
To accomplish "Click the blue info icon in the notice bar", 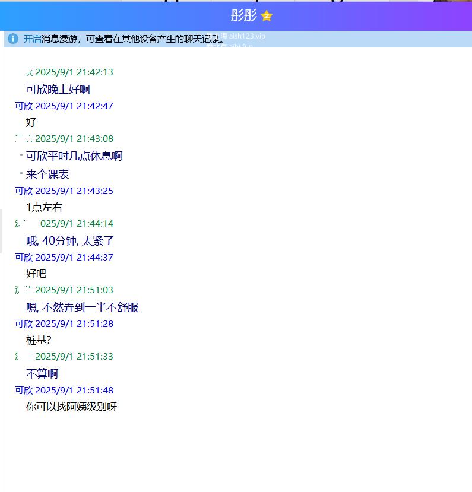I will pos(13,39).
